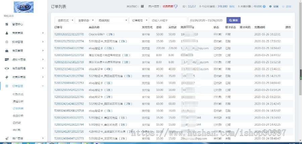The width and height of the screenshot is (302, 144).
Task: Click the question mark help icon
Action: (264, 7)
